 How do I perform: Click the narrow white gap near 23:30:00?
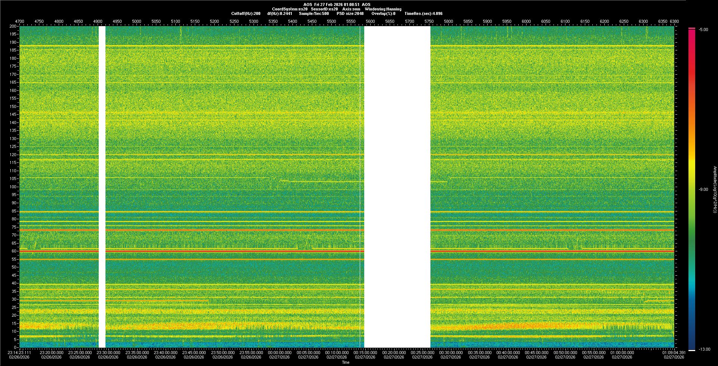[102, 187]
